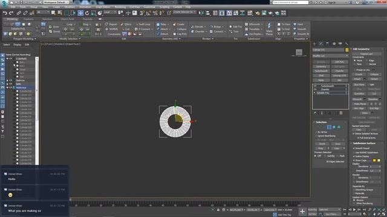Screen dimensions: 387x217
Task: Enable the By Vertex checkbox
Action: [x=316, y=132]
